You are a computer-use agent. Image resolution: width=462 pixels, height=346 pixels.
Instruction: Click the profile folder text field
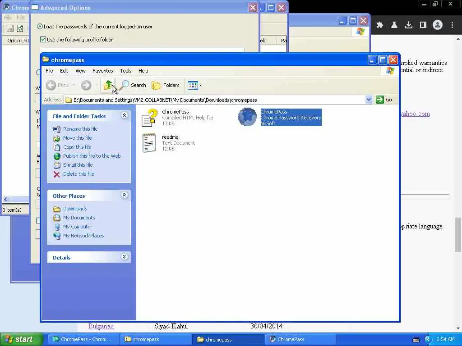pos(142,50)
